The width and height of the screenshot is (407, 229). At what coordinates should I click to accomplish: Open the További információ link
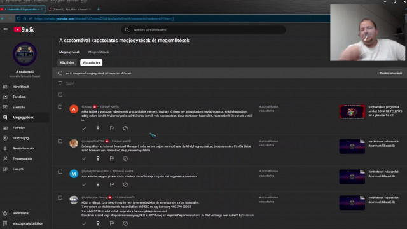[390, 73]
